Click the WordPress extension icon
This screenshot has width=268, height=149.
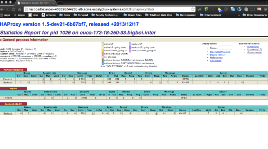226,9
